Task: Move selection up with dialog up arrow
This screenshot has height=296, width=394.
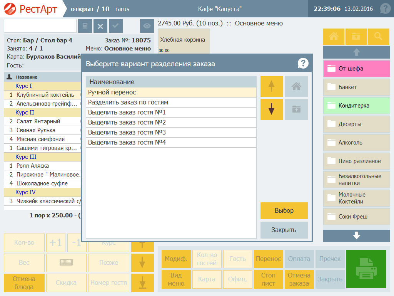Action: [272, 86]
